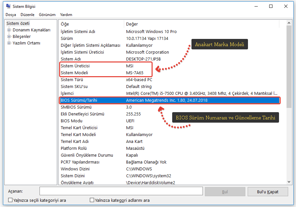Open the Yardım menu

pos(66,15)
